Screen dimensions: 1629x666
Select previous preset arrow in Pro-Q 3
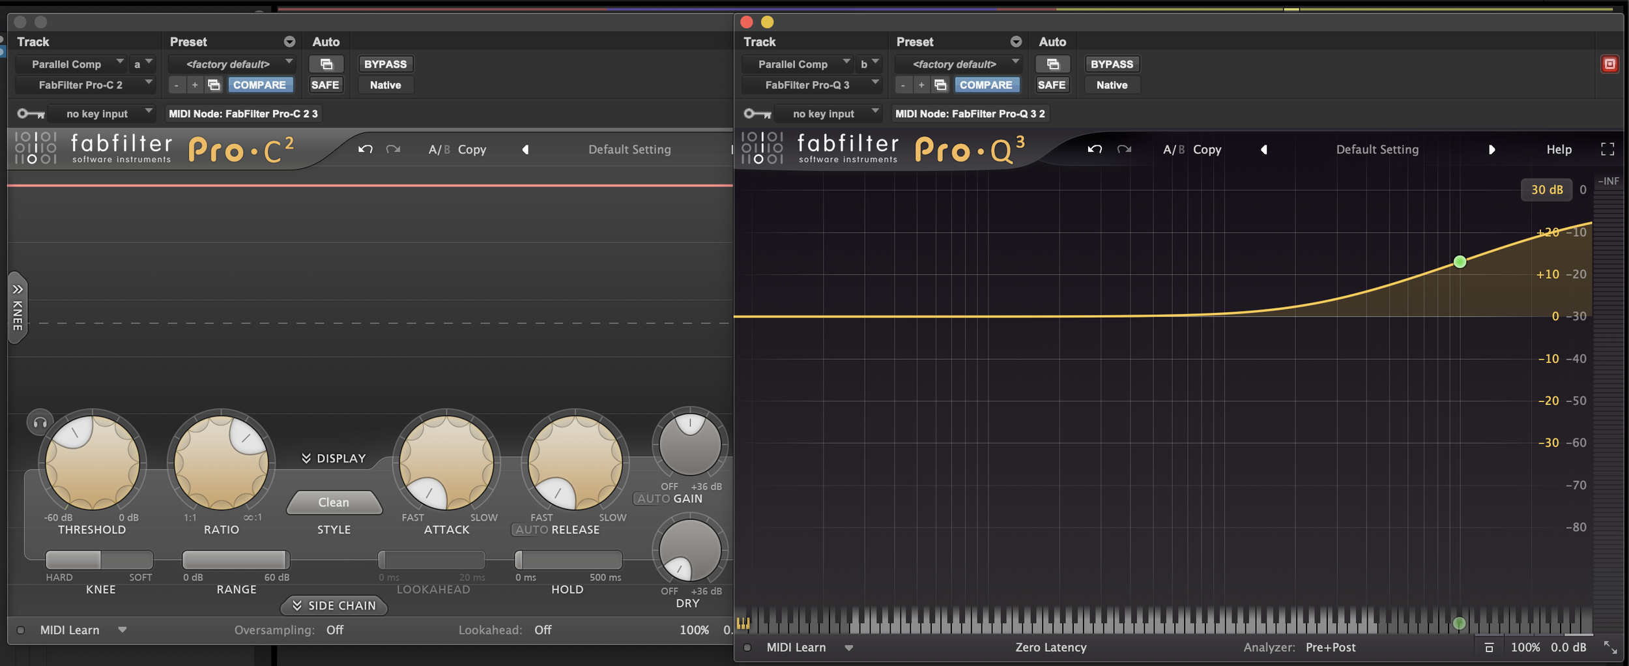click(1263, 149)
